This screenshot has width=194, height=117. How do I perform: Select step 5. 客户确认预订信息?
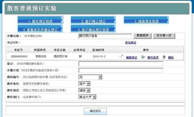coord(93,29)
